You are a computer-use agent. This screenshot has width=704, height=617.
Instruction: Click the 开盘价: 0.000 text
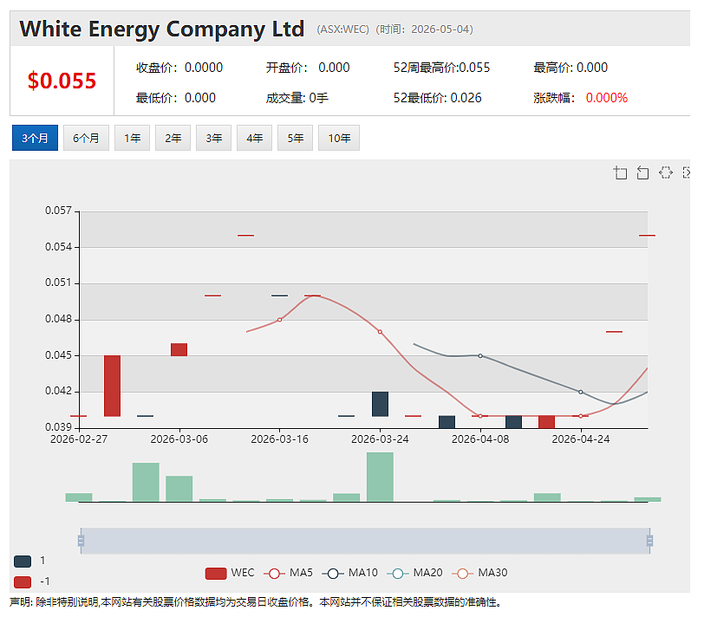(308, 68)
